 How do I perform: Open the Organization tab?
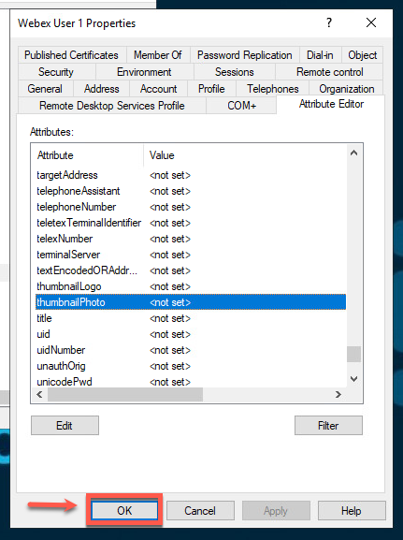[347, 89]
